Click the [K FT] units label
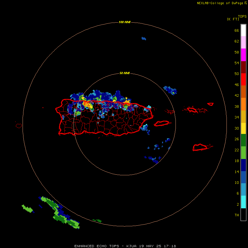The height and width of the screenshot is (248, 248). pos(233,19)
